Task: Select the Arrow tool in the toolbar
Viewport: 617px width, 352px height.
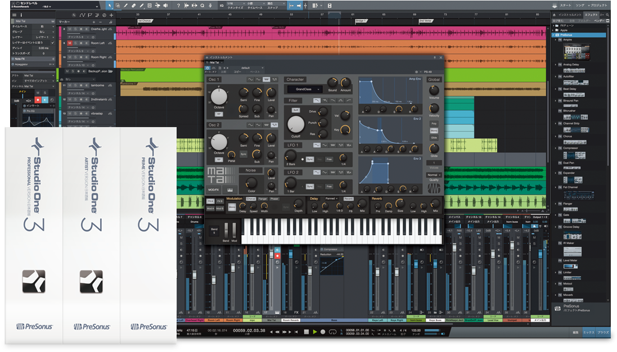Action: pos(110,6)
